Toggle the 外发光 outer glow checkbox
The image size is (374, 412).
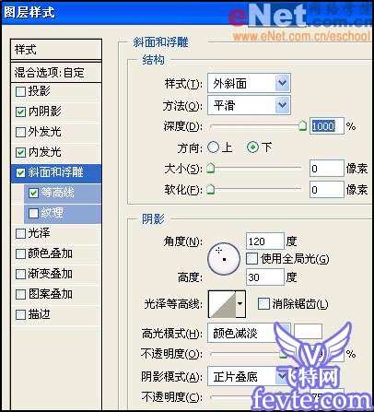(20, 132)
